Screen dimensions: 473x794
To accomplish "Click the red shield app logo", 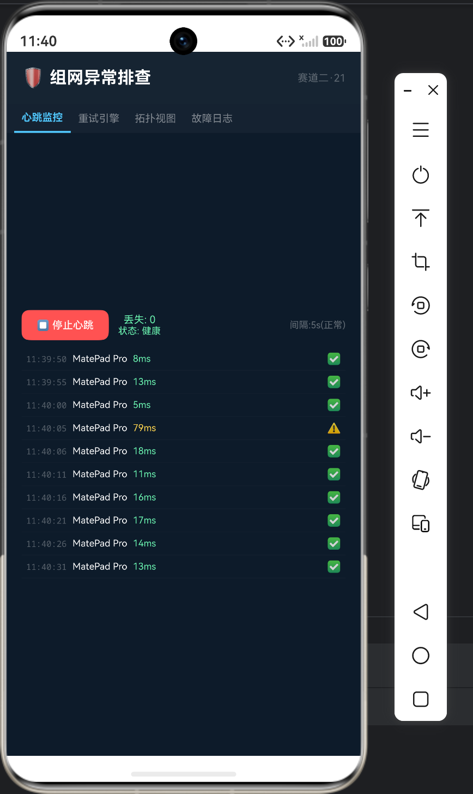I will pyautogui.click(x=33, y=77).
